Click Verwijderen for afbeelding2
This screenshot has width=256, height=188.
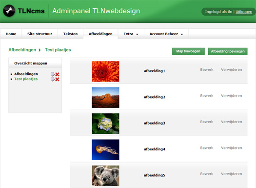(x=232, y=96)
